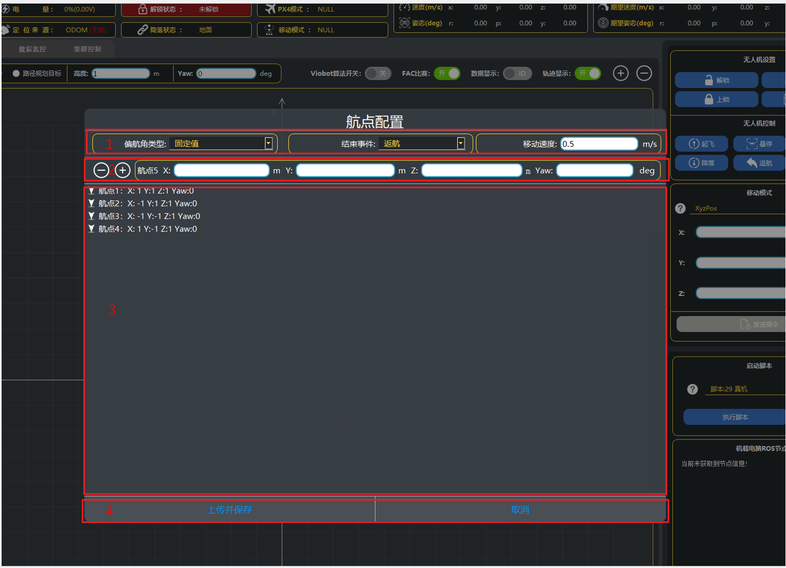Open the XyzPos move mode dropdown
The width and height of the screenshot is (786, 568).
[739, 208]
